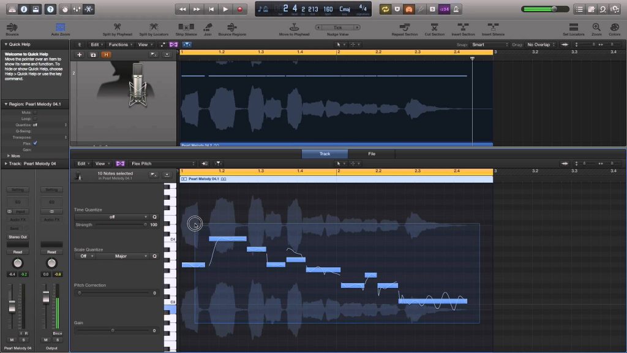Toggle the Flex checkbox in region inspector

click(35, 143)
